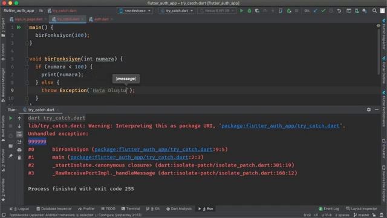The image size is (387, 218).
Task: Open TODO tool window tab
Action: coord(108,209)
